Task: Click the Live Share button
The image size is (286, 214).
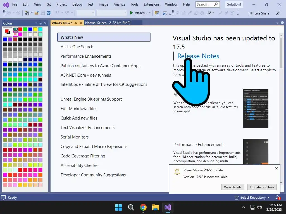Action: coord(259,13)
